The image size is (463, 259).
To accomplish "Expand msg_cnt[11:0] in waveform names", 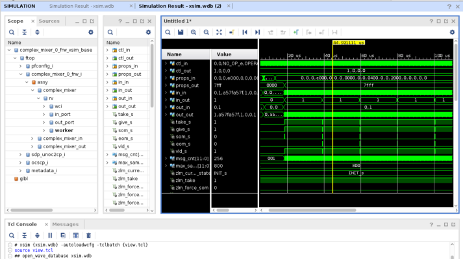I will (x=166, y=159).
